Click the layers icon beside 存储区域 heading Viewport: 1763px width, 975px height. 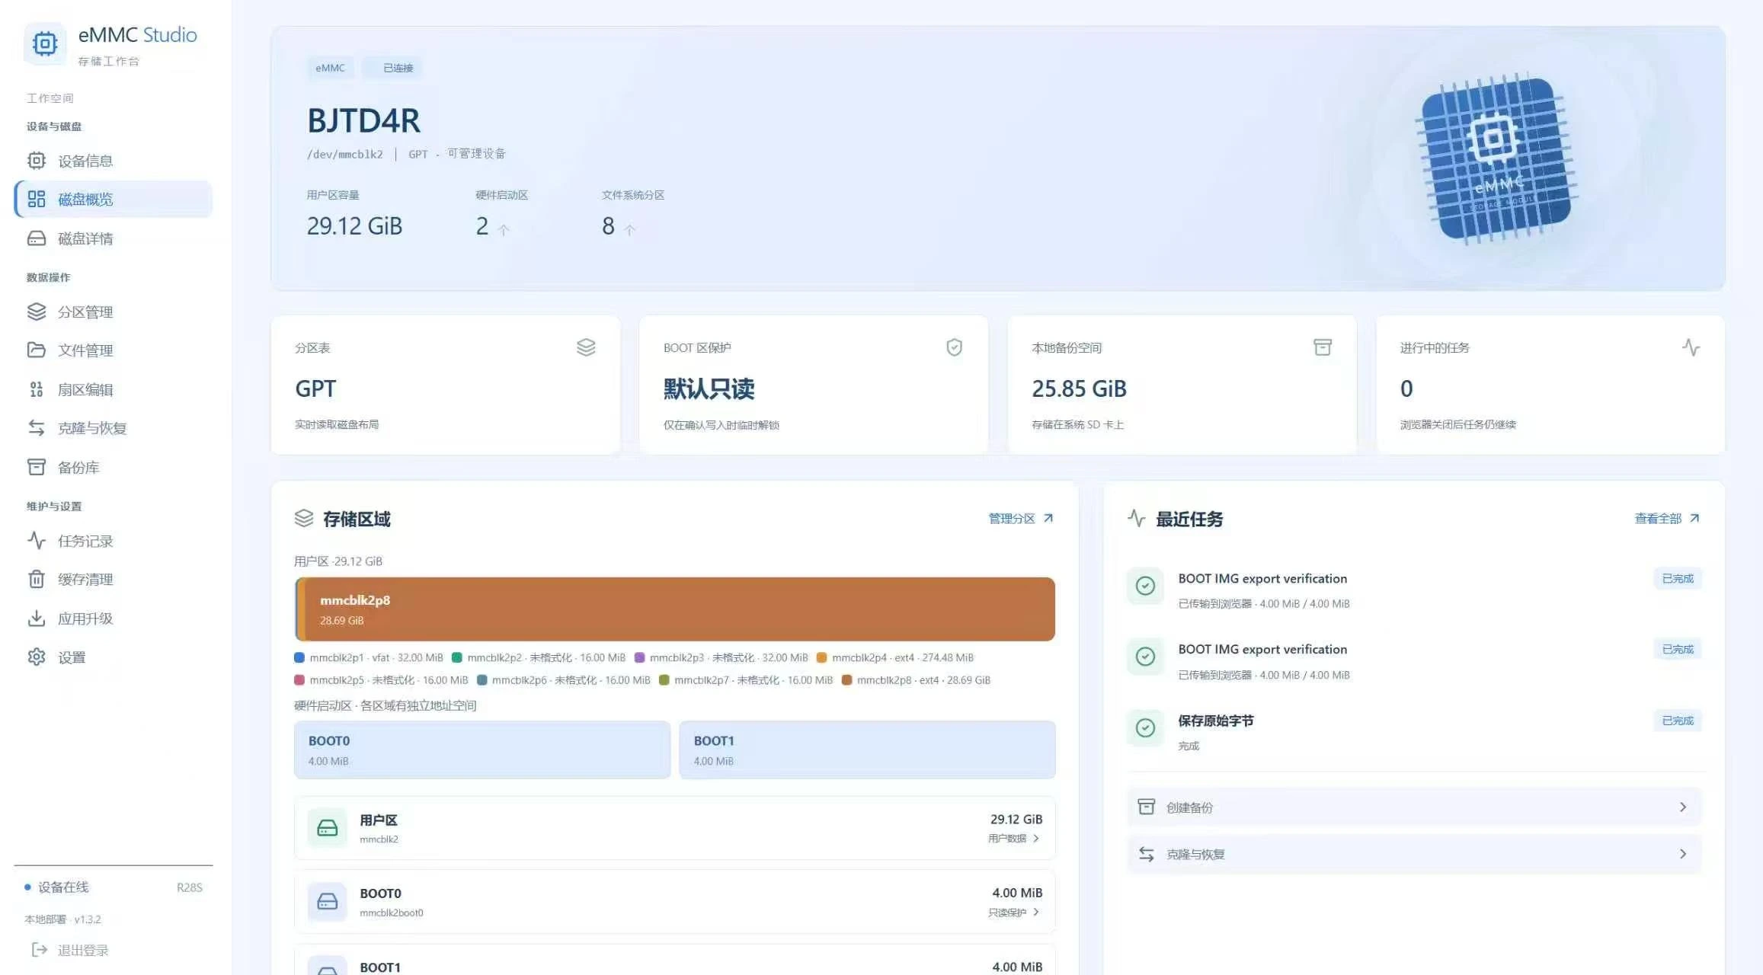click(304, 518)
